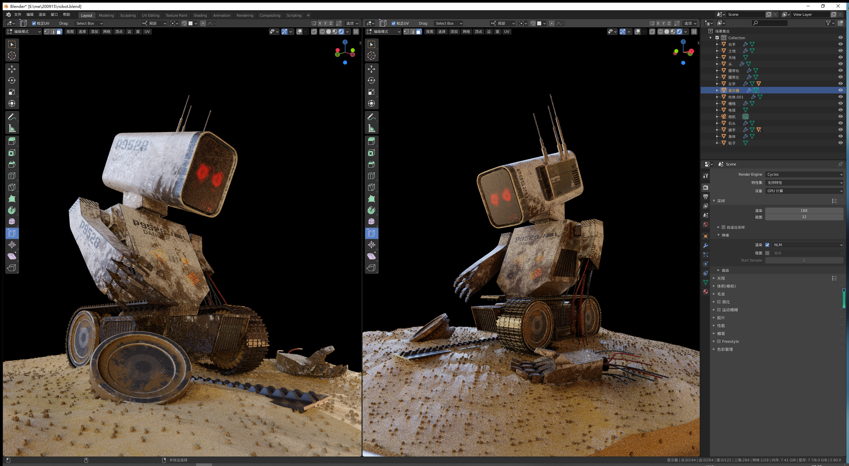Activate the Annotate tool in viewport toolbar
Screen dimensions: 849x466
pos(12,116)
